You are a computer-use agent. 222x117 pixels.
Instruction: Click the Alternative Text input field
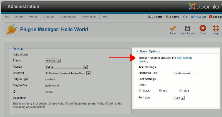point(185,73)
